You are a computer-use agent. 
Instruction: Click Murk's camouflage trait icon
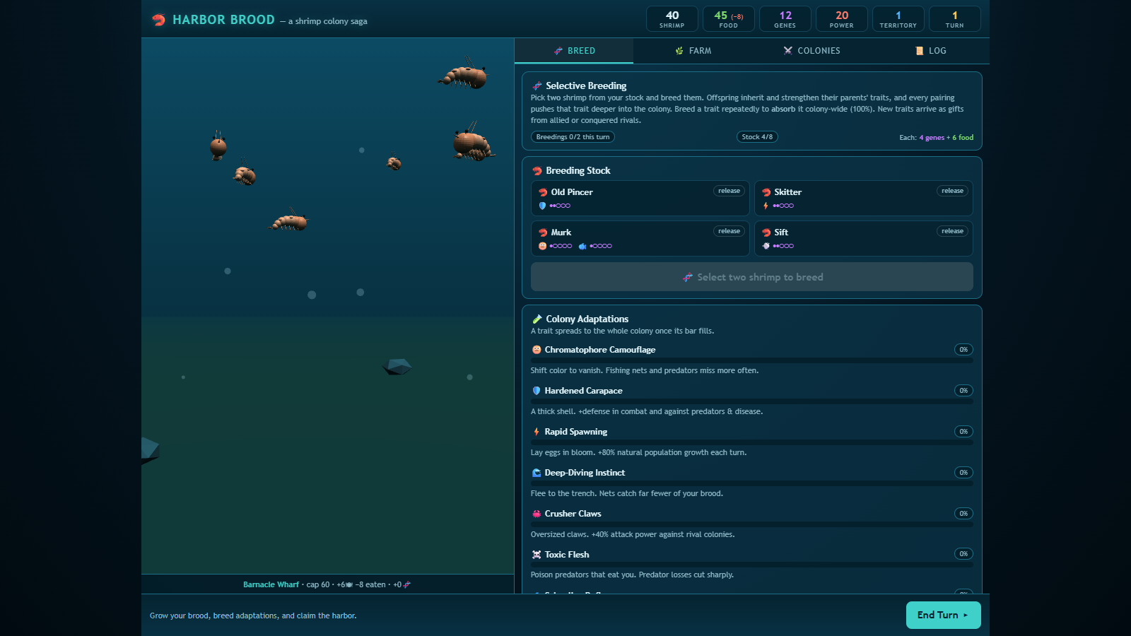[x=542, y=246]
